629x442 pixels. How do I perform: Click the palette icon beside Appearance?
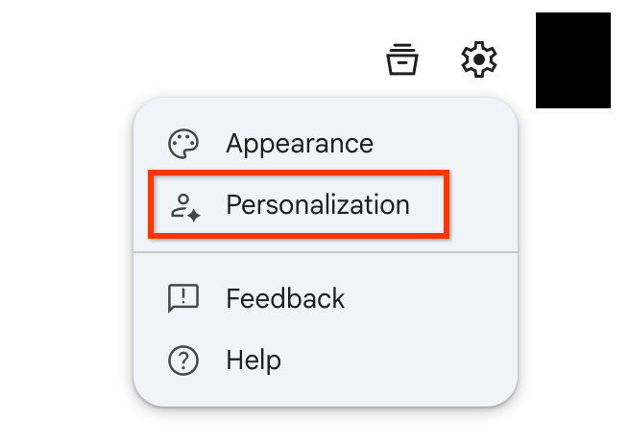click(182, 144)
